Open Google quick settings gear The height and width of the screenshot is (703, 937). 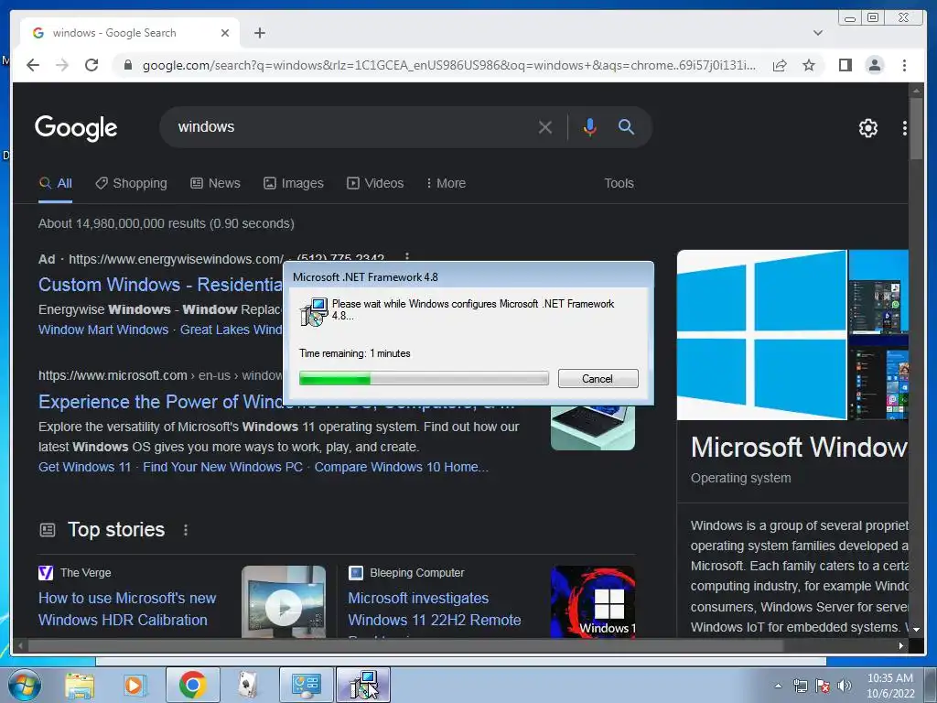pos(867,127)
